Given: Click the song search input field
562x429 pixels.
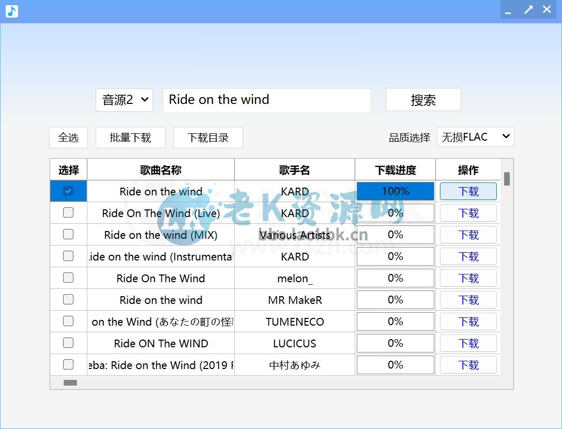Looking at the screenshot, I should [x=267, y=100].
